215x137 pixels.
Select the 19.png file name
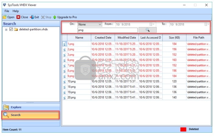(71, 92)
